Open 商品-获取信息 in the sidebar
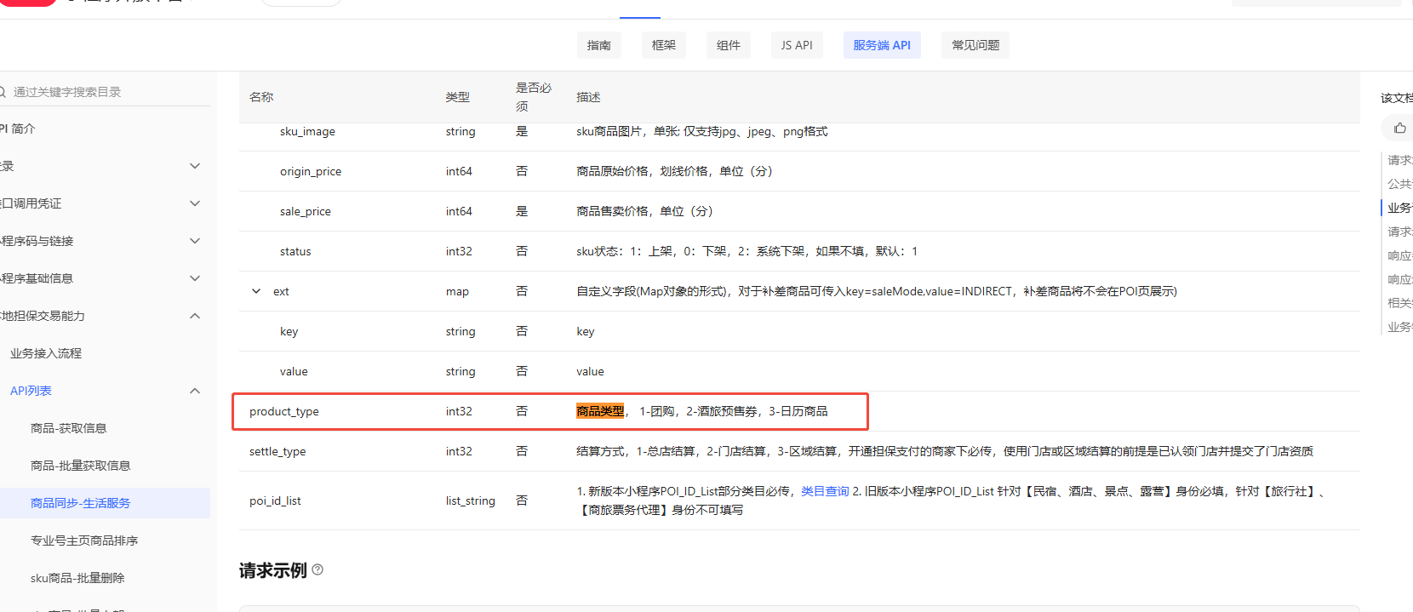The width and height of the screenshot is (1413, 612). pyautogui.click(x=68, y=428)
